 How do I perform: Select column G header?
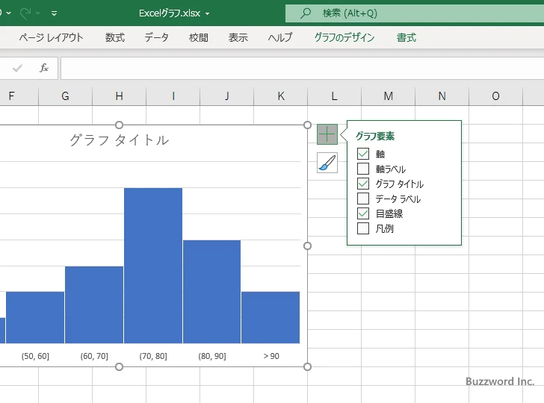pyautogui.click(x=65, y=96)
